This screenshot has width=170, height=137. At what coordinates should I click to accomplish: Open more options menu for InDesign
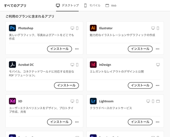(157, 85)
